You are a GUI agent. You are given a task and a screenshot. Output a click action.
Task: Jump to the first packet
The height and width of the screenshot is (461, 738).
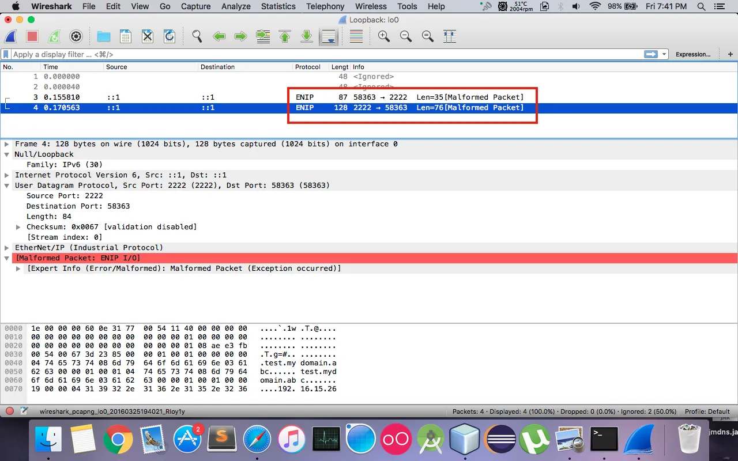(x=285, y=36)
